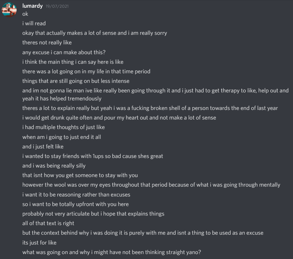Click lumardy's profile avatar
Screen dimensions: 293x259
coord(9,10)
